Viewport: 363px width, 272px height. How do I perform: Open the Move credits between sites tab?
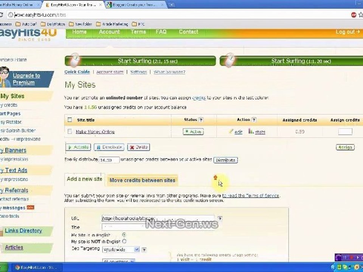[143, 180]
